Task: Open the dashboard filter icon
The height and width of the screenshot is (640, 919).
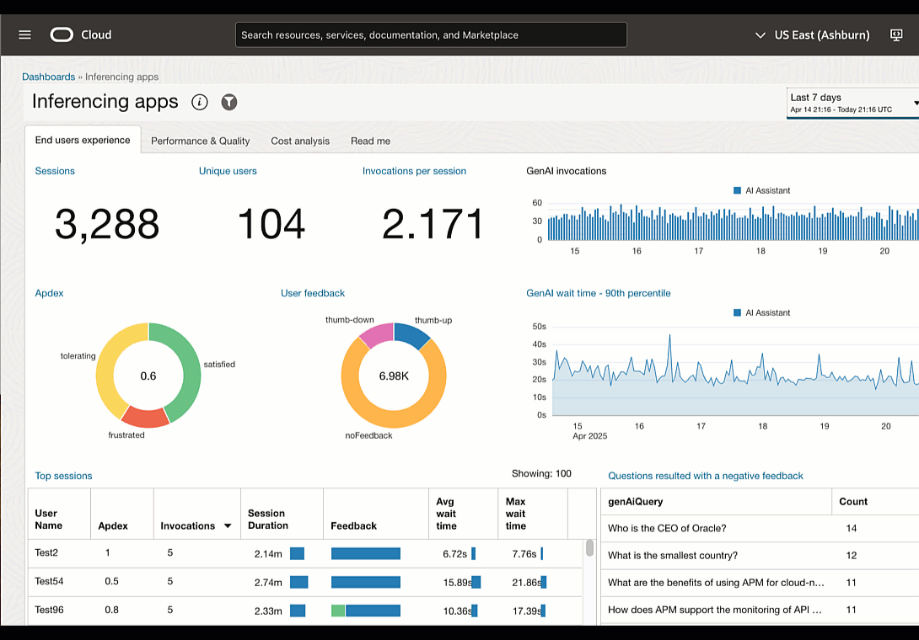Action: 229,102
